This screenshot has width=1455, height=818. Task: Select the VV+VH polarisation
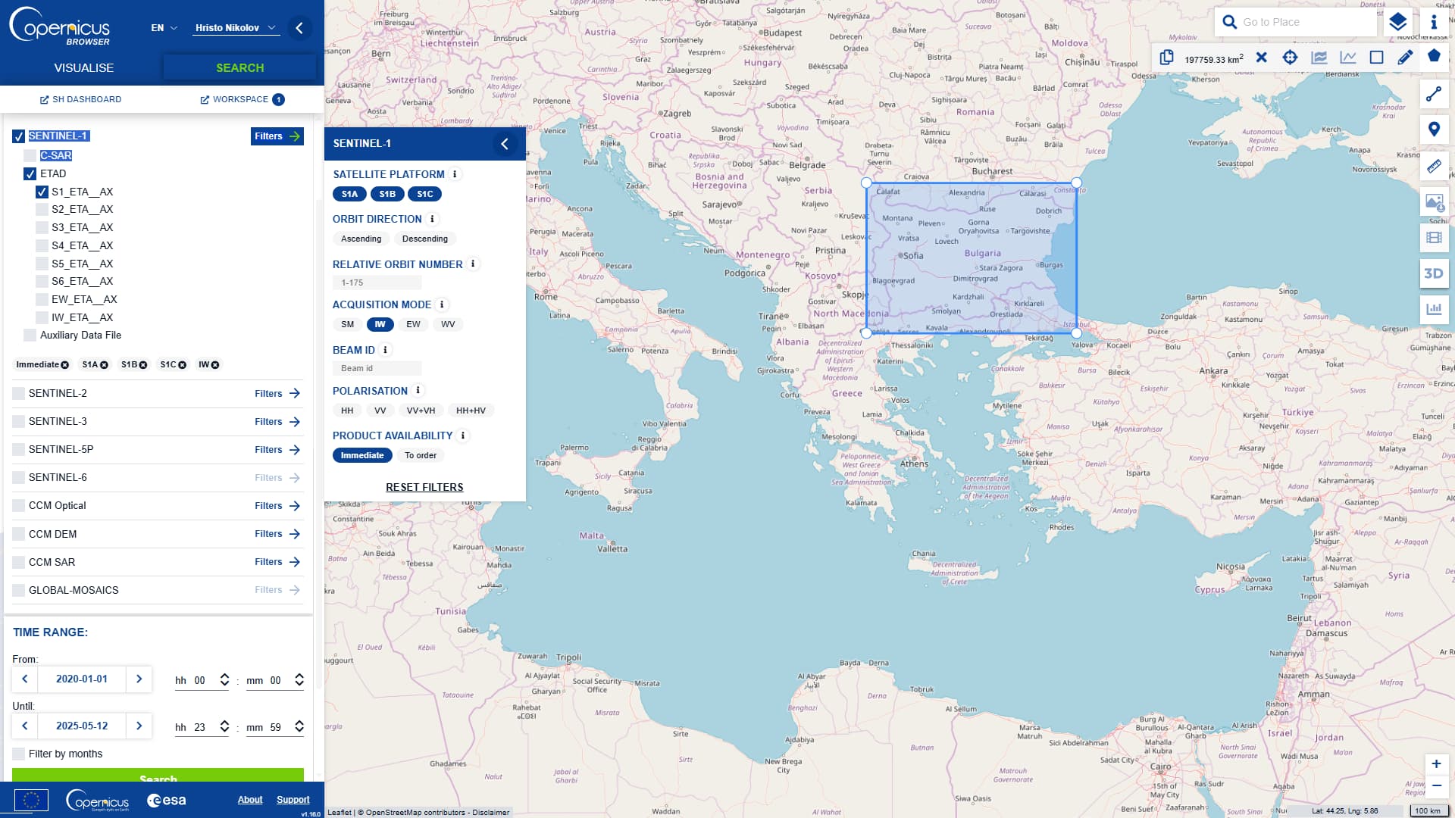click(421, 411)
